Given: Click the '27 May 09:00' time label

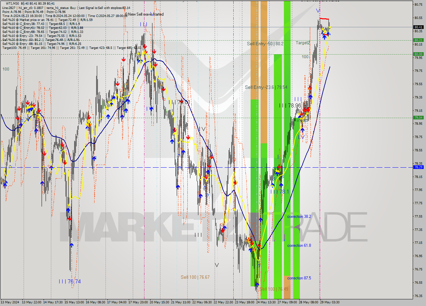Looking at the screenshot, I should (287, 302).
